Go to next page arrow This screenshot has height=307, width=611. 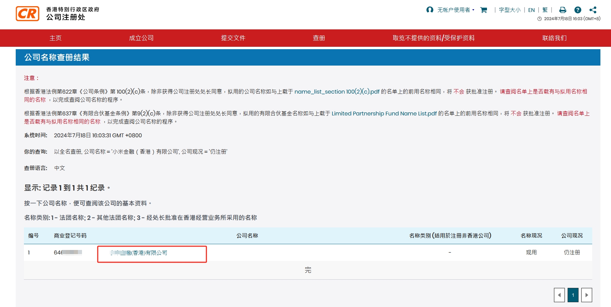[587, 295]
